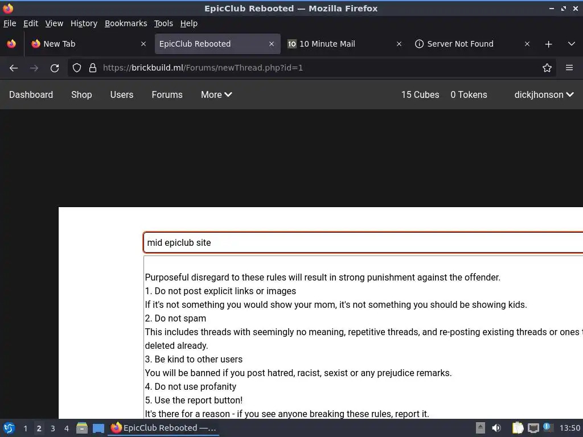
Task: Open the update notifier tray icon
Action: pyautogui.click(x=548, y=427)
